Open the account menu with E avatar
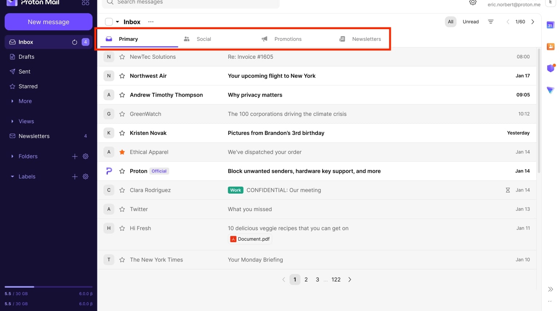This screenshot has width=560, height=311. 550,3
